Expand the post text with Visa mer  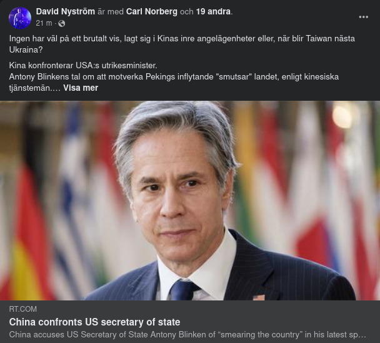(x=81, y=88)
